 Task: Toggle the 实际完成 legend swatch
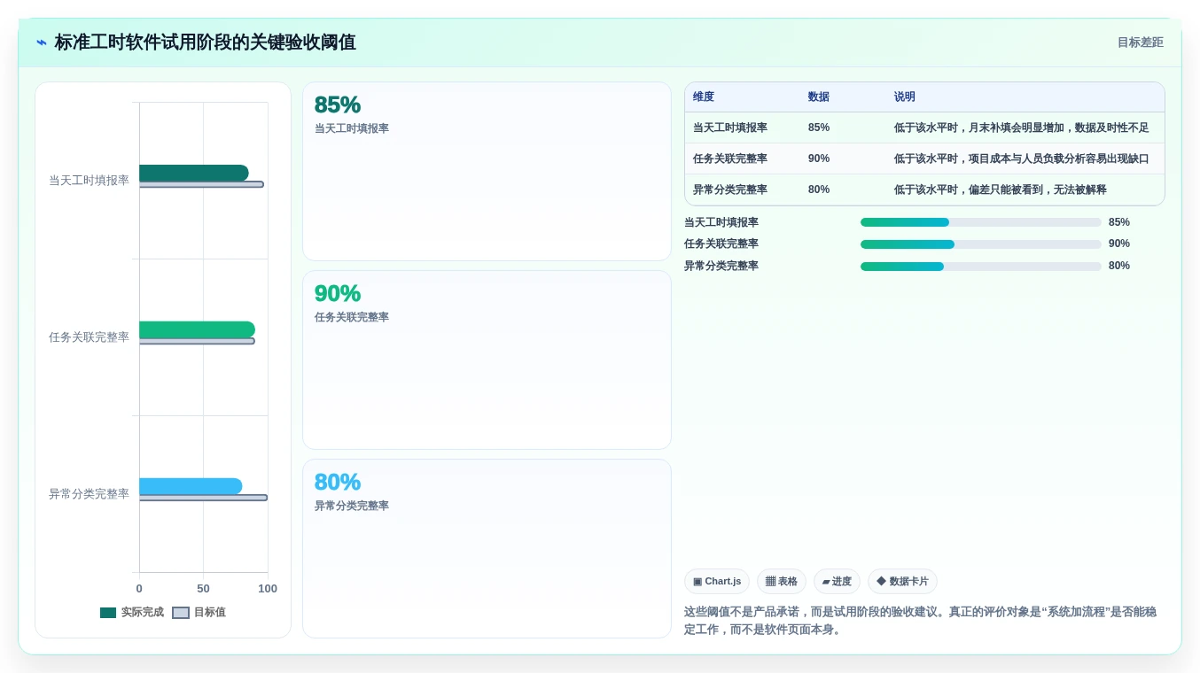point(108,613)
